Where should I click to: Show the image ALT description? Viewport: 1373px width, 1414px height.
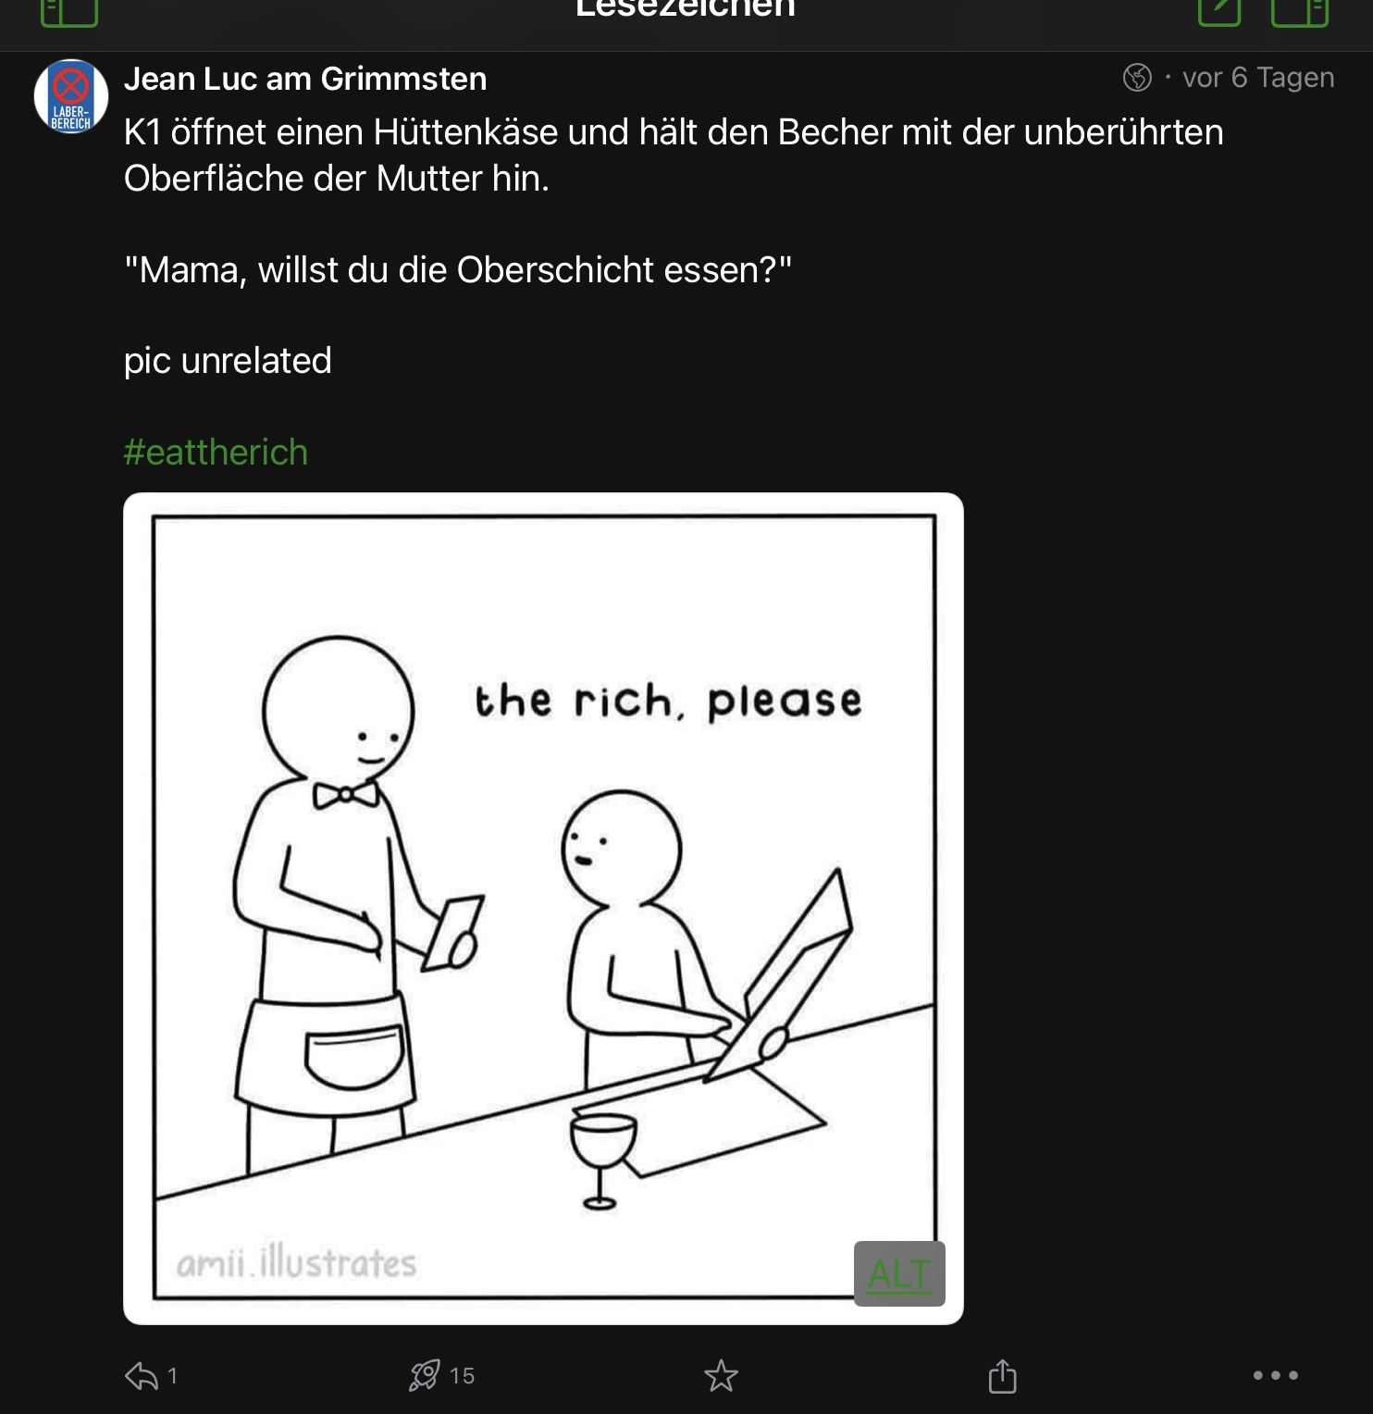[899, 1273]
